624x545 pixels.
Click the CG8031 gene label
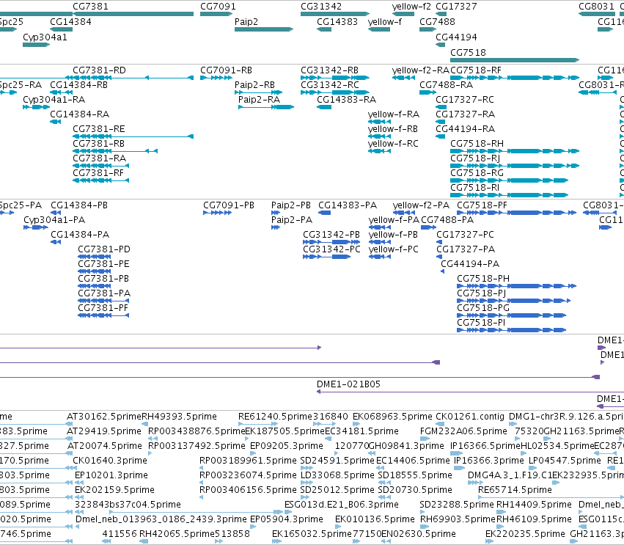[597, 7]
